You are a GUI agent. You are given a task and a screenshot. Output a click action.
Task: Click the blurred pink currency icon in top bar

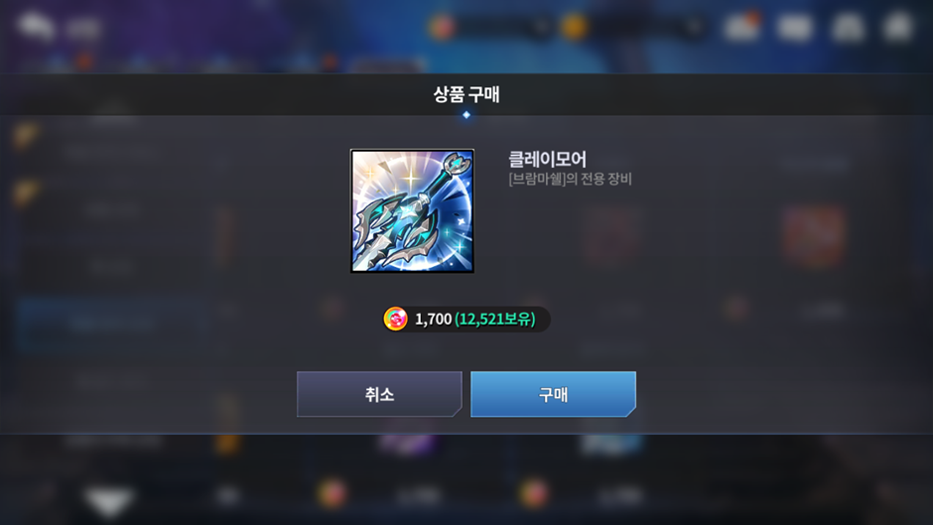point(442,27)
